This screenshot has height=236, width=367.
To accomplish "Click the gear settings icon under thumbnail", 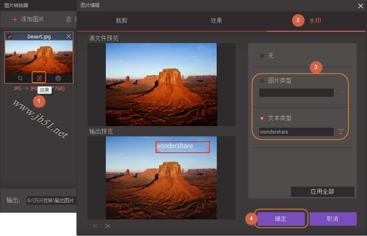I will click(58, 78).
